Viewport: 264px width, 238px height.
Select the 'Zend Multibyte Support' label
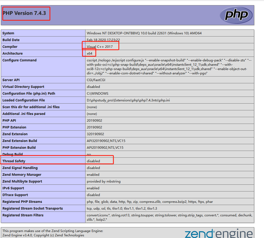22,181
